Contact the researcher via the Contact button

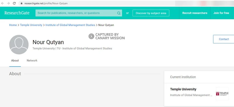coord(223,39)
